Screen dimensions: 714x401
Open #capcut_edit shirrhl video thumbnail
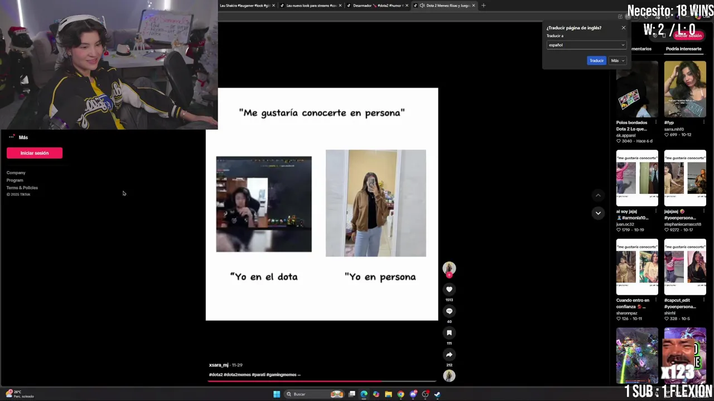coord(685,267)
